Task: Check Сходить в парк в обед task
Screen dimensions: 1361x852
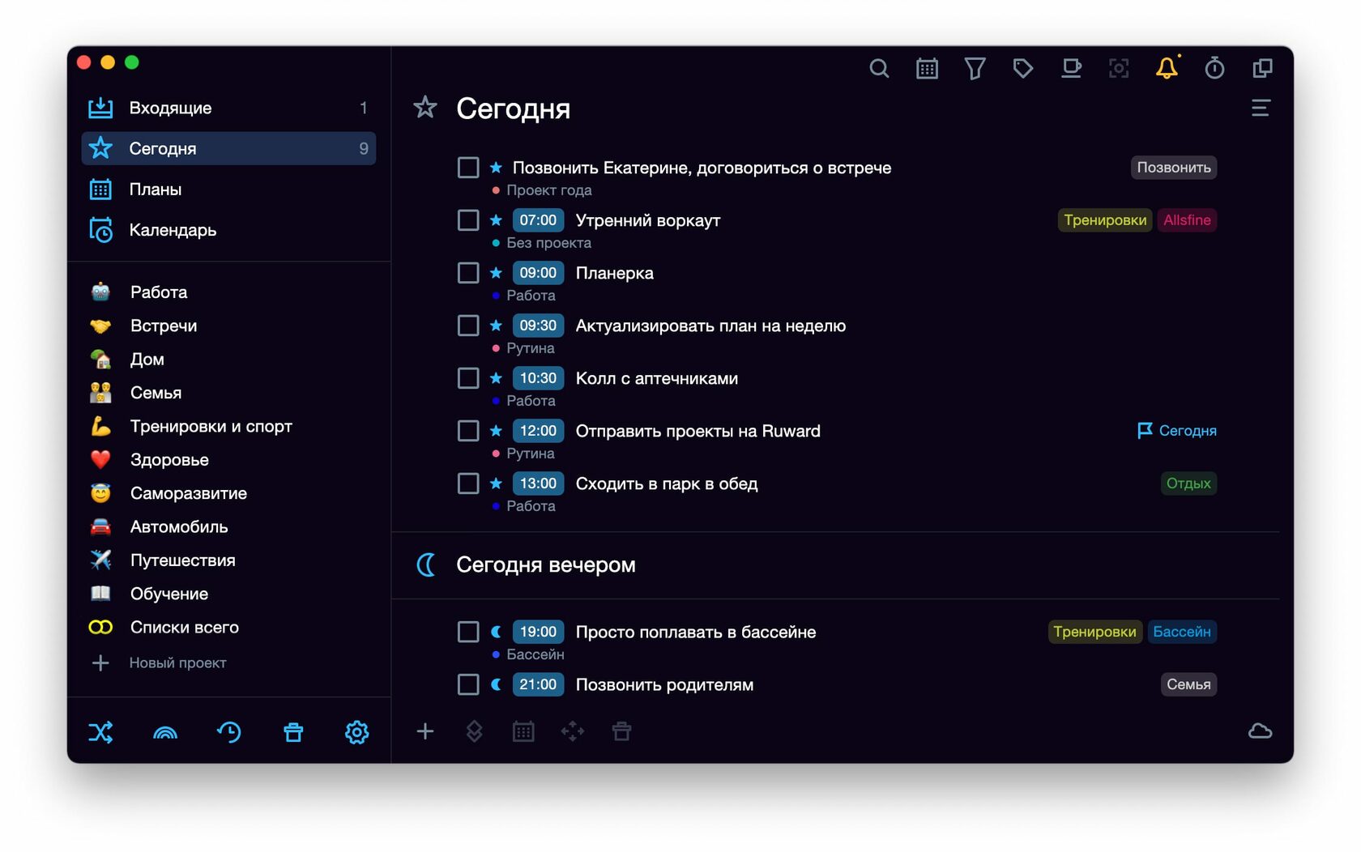Action: point(468,484)
